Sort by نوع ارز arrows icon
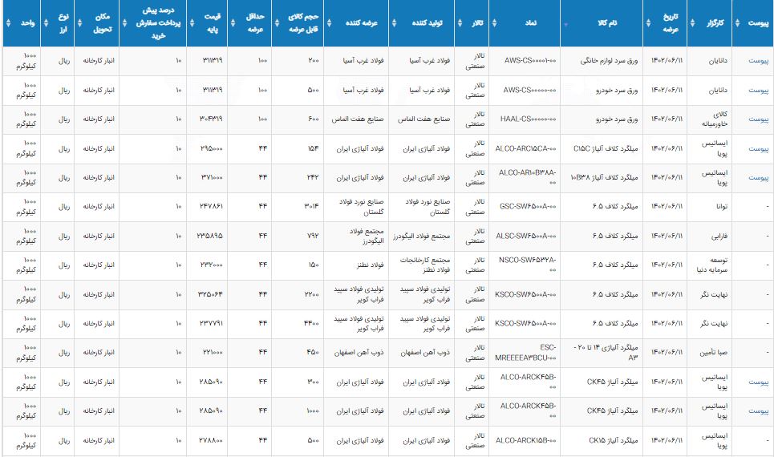This screenshot has width=774, height=457. pyautogui.click(x=46, y=23)
